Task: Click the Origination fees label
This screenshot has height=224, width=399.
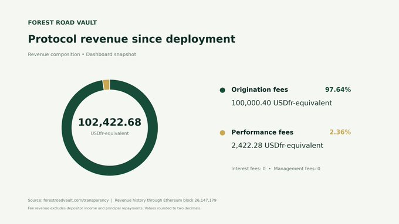Action: pos(259,89)
